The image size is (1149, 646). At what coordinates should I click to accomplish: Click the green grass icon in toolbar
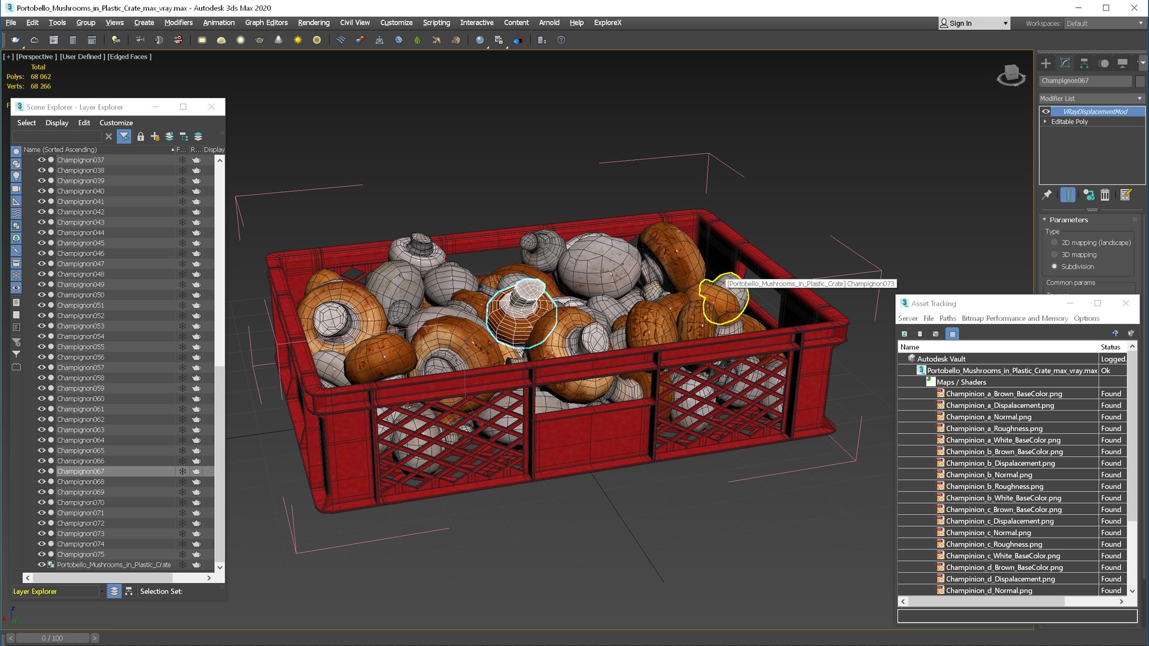click(x=417, y=40)
